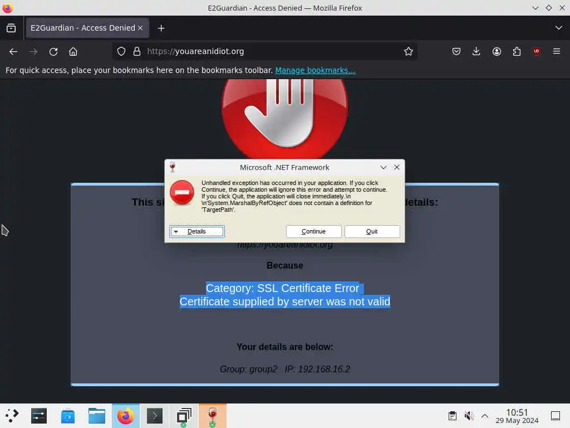
Task: Expand Details in the .NET error dialog
Action: tap(196, 231)
